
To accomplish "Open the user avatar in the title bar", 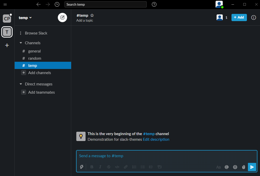I will tap(219, 4).
